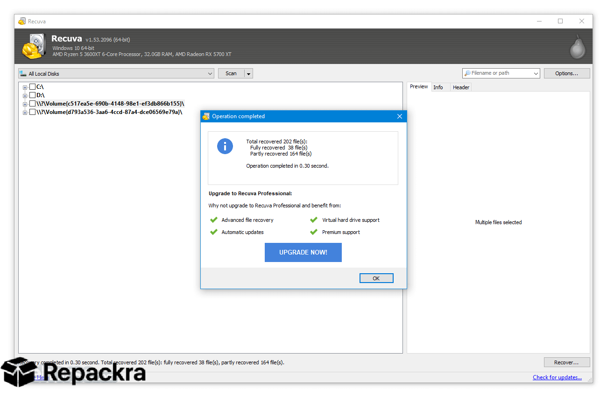
Task: Click 'Virtual hard drive support' feature text
Action: [351, 220]
